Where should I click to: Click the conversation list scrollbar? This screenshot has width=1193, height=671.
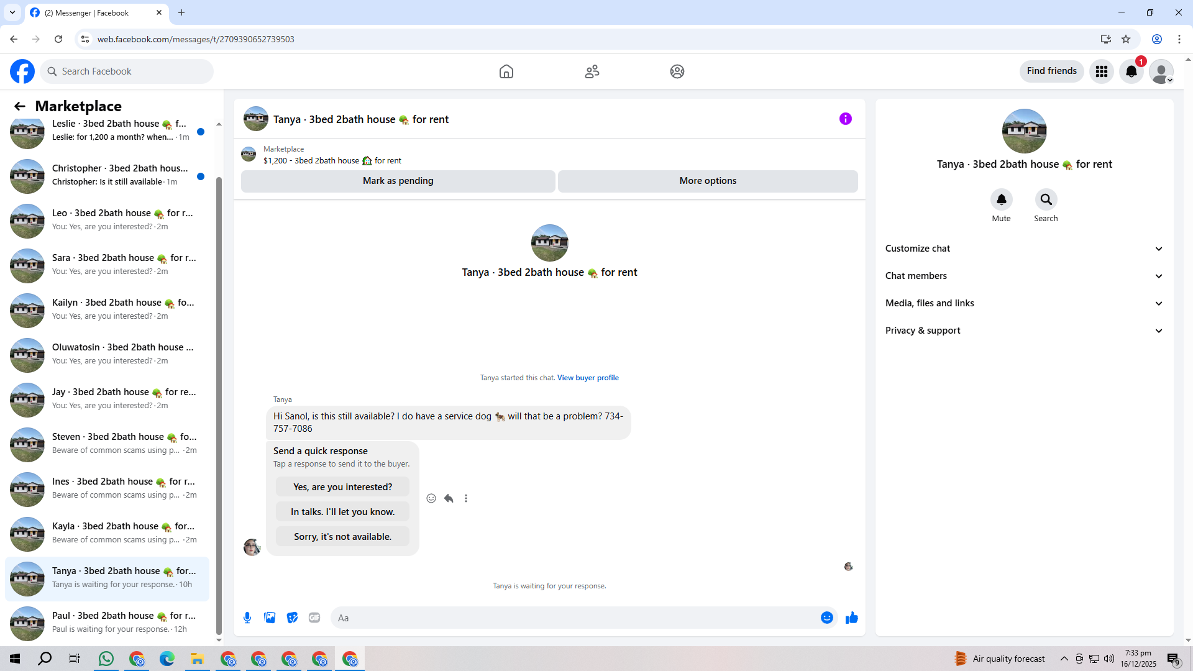(219, 407)
